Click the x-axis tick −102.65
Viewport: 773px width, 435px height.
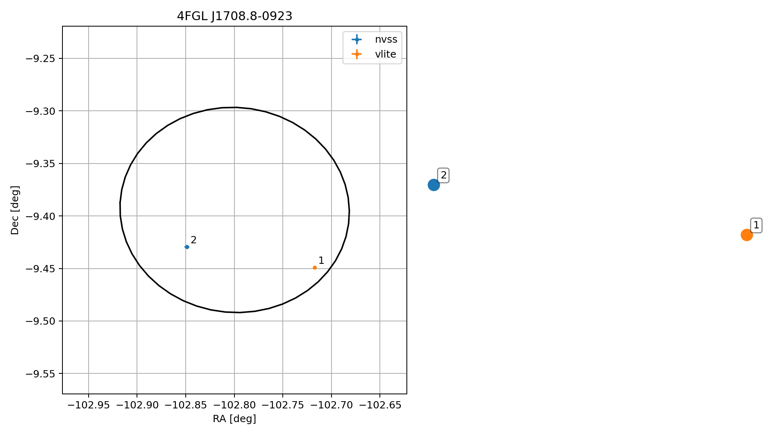(380, 405)
